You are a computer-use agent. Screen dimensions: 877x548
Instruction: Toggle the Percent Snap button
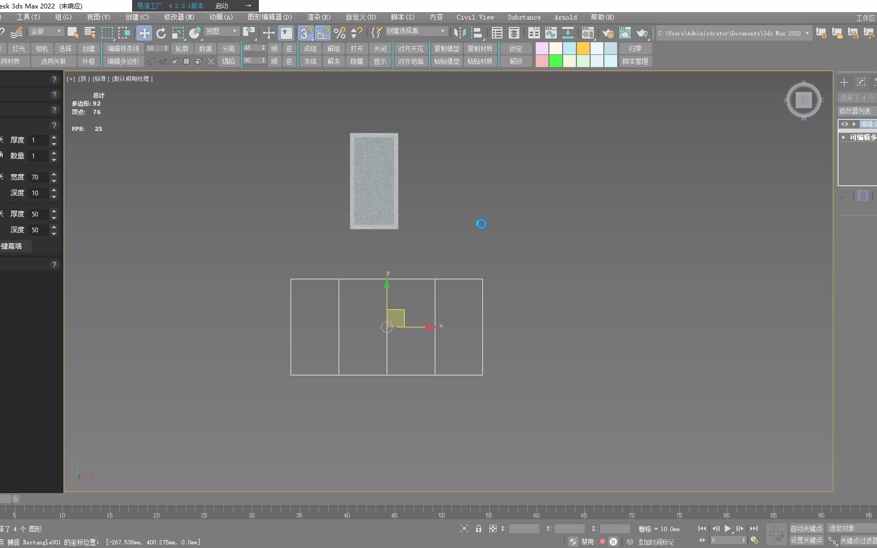point(340,33)
